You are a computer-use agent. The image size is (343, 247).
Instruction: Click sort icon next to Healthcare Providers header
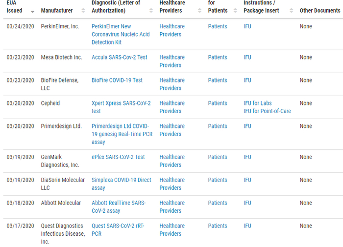(198, 11)
